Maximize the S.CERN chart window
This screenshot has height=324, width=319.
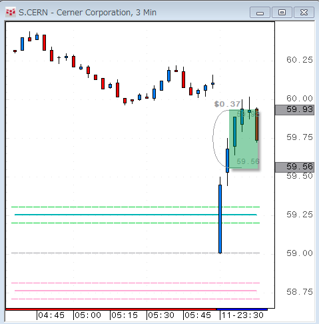pyautogui.click(x=282, y=13)
